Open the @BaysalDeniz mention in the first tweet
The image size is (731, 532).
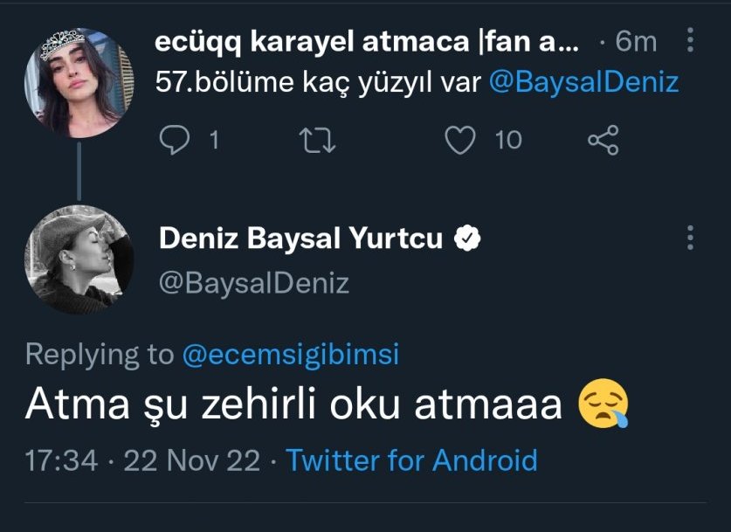tap(583, 82)
